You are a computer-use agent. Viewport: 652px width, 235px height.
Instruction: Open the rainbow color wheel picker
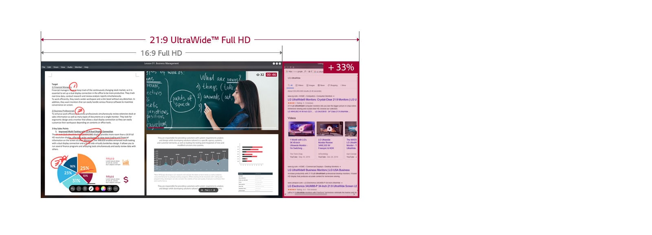pos(103,189)
